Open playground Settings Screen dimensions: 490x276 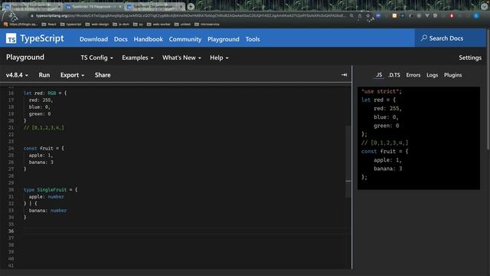tap(470, 58)
